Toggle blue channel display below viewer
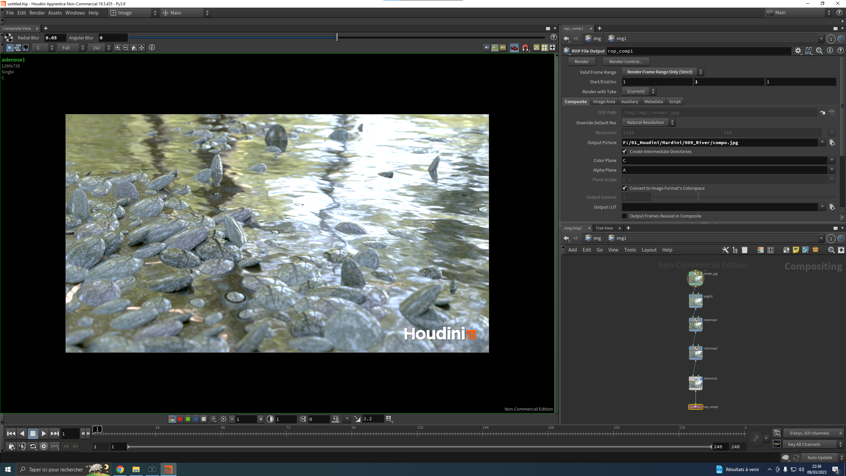The width and height of the screenshot is (846, 476). (x=196, y=419)
